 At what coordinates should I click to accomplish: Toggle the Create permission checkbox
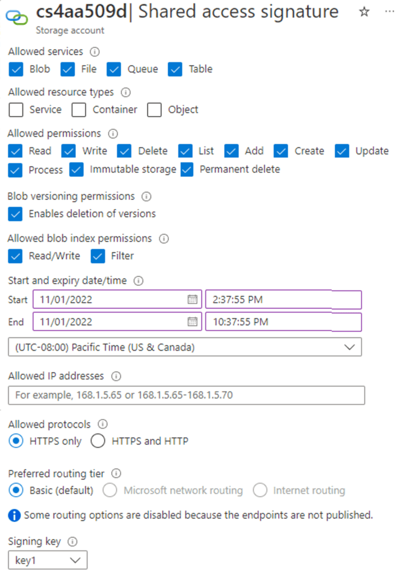(x=281, y=151)
